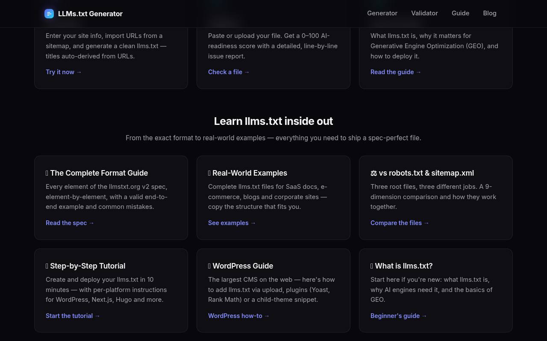Open the Guide nav item

[460, 13]
